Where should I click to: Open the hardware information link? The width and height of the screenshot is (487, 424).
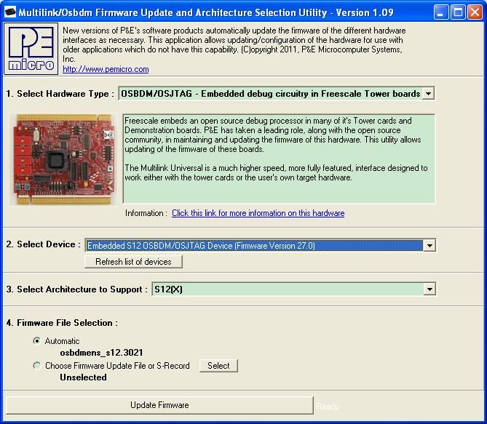tap(258, 213)
